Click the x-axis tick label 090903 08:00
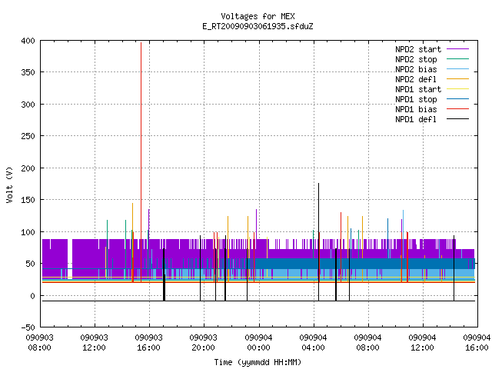The image size is (492, 369). 39,343
